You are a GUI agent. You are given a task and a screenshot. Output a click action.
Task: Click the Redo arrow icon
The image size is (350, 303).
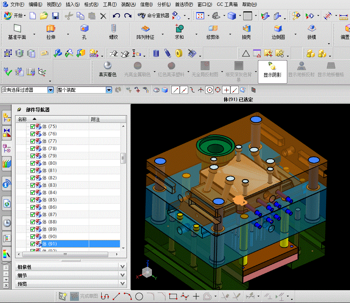(x=128, y=16)
